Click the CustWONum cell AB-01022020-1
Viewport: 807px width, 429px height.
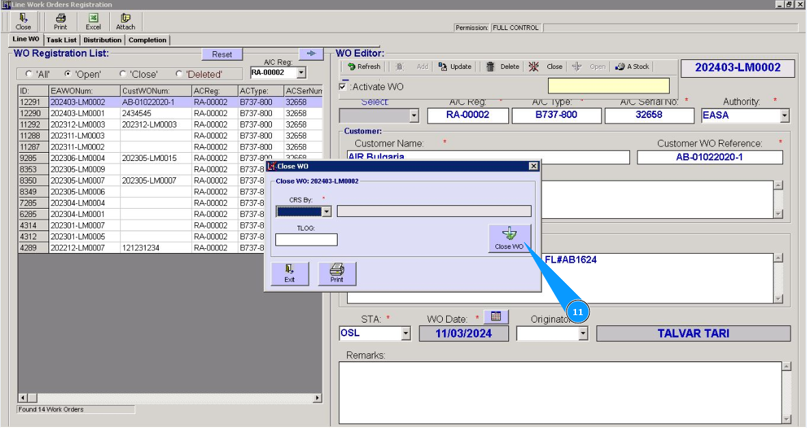[156, 102]
